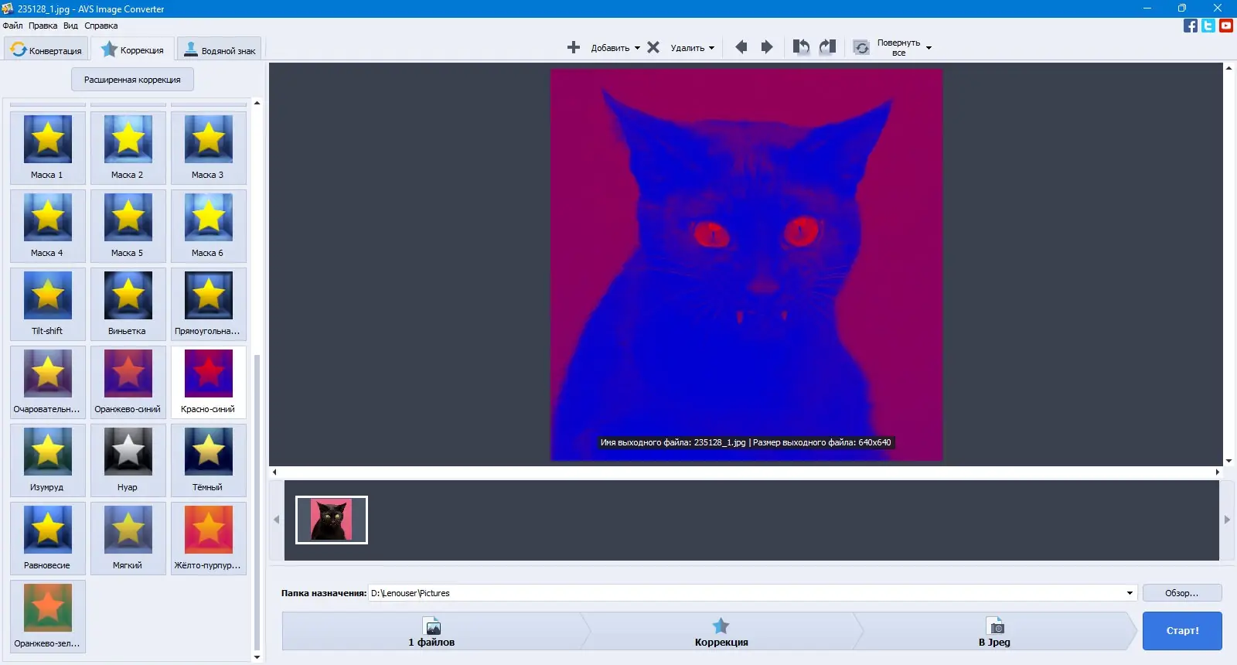
Task: Open the Вид menu
Action: click(70, 26)
